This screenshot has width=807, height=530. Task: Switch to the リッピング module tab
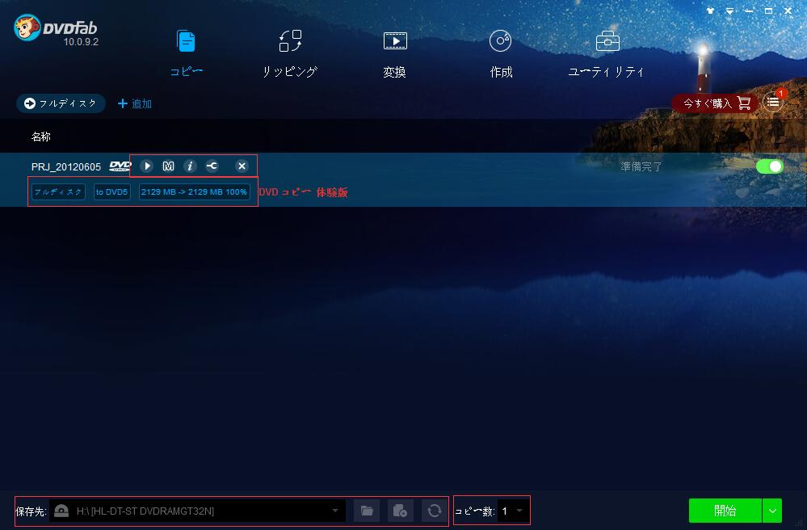point(290,53)
